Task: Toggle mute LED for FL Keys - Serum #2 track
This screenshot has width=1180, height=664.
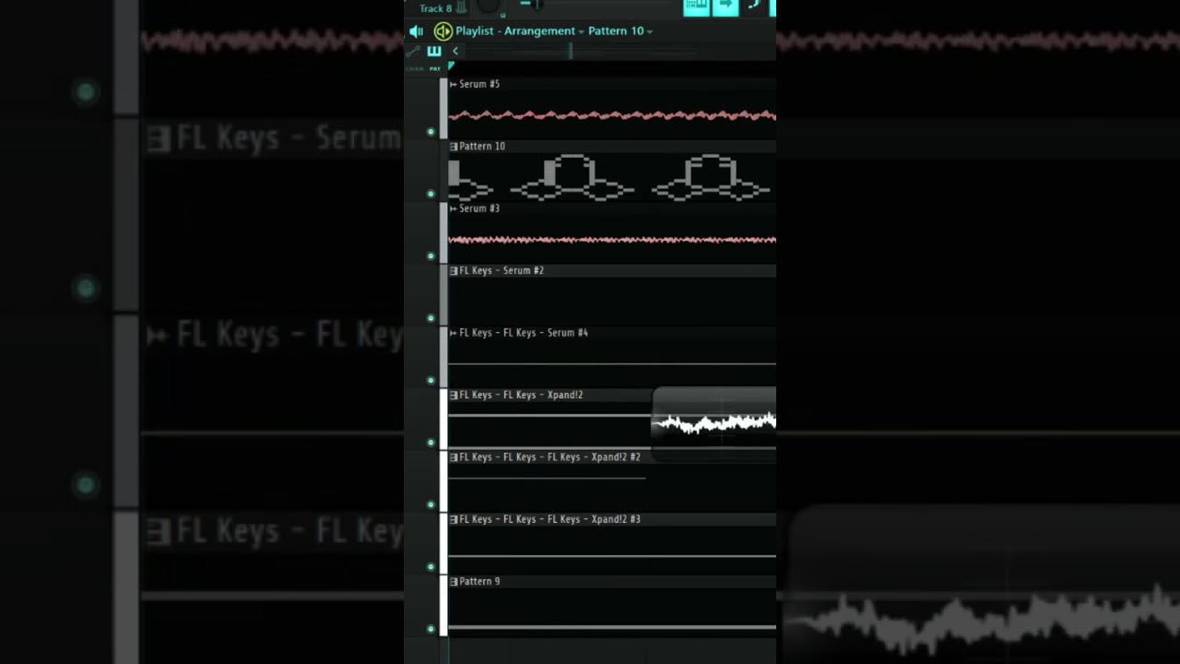Action: point(431,318)
